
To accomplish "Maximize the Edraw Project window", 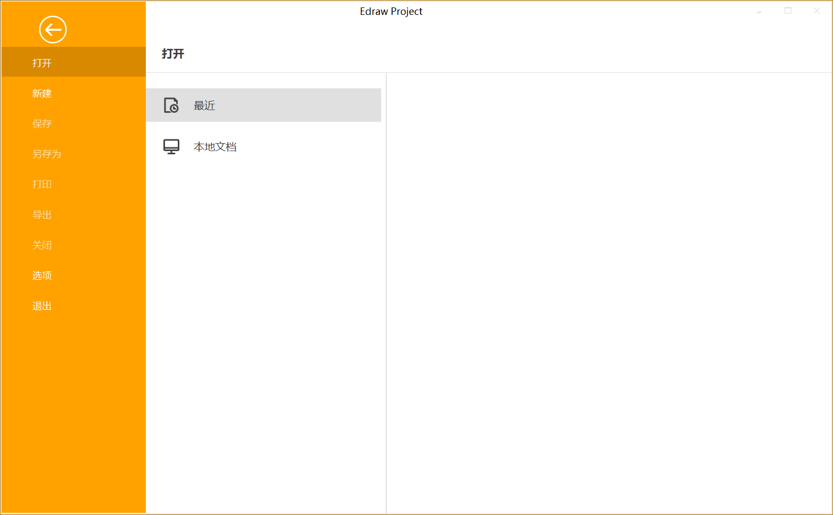I will pos(788,11).
